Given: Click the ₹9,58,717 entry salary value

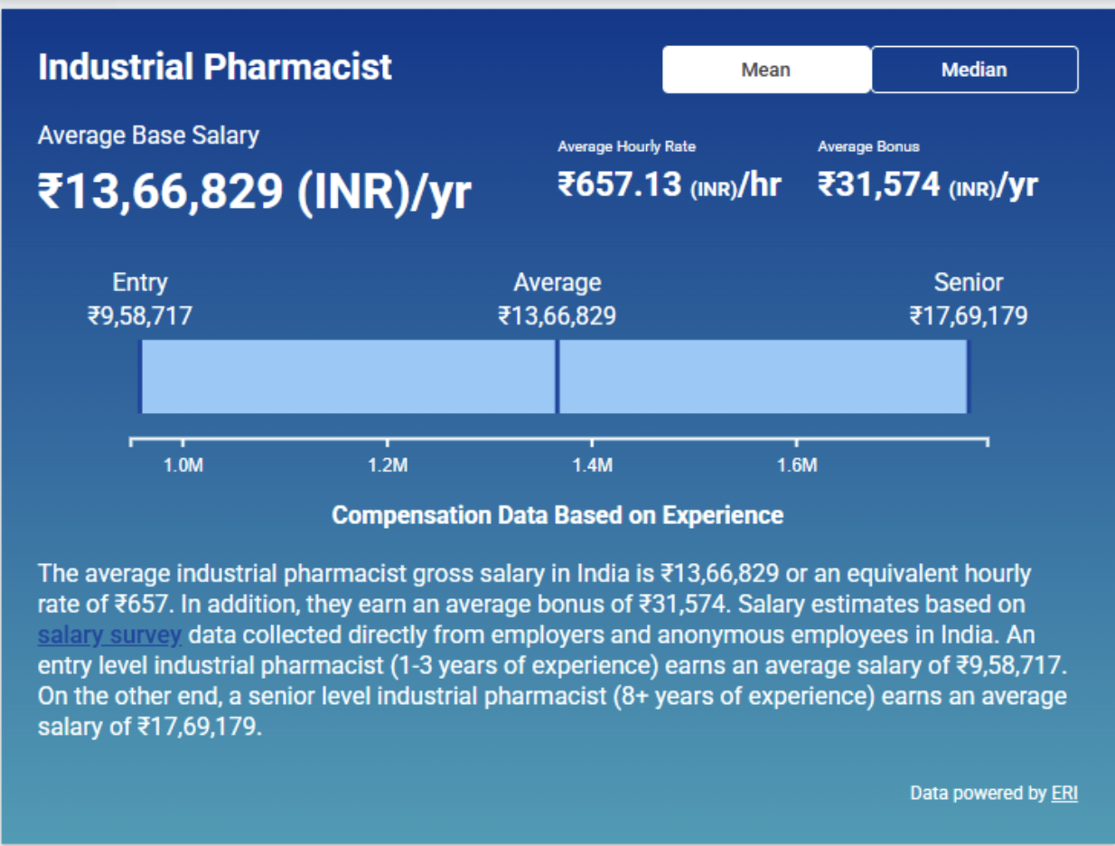Looking at the screenshot, I should pyautogui.click(x=140, y=315).
